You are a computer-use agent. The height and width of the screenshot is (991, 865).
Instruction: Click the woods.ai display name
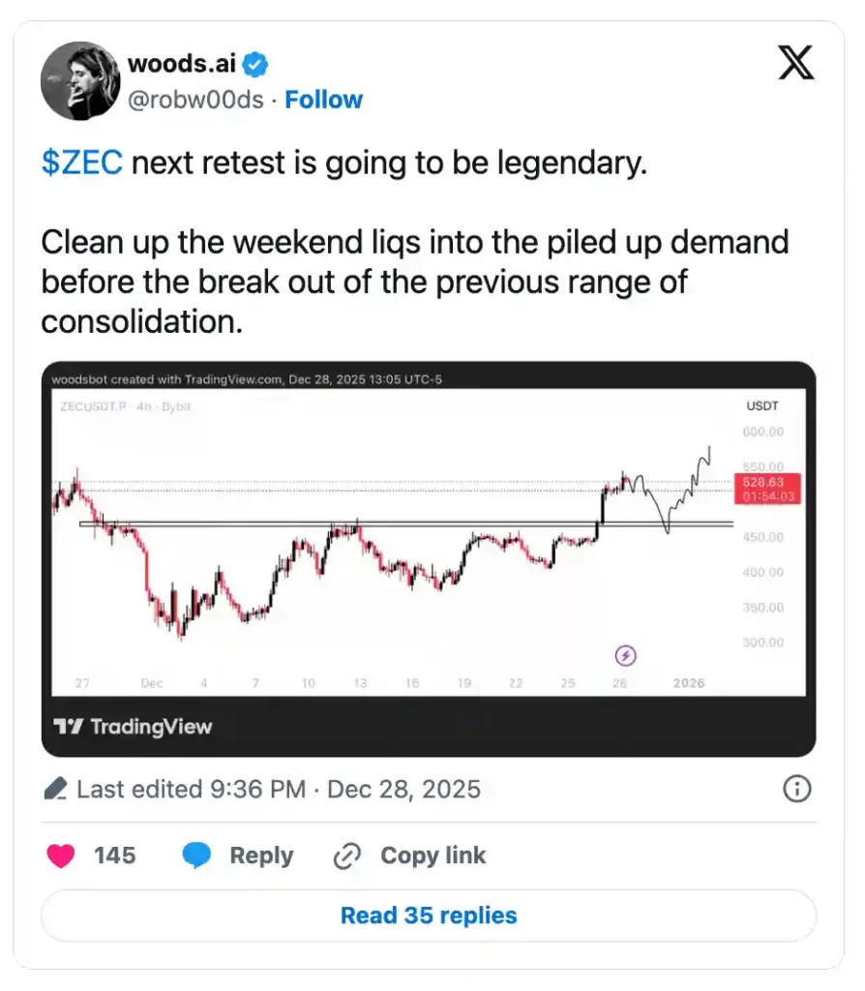182,65
